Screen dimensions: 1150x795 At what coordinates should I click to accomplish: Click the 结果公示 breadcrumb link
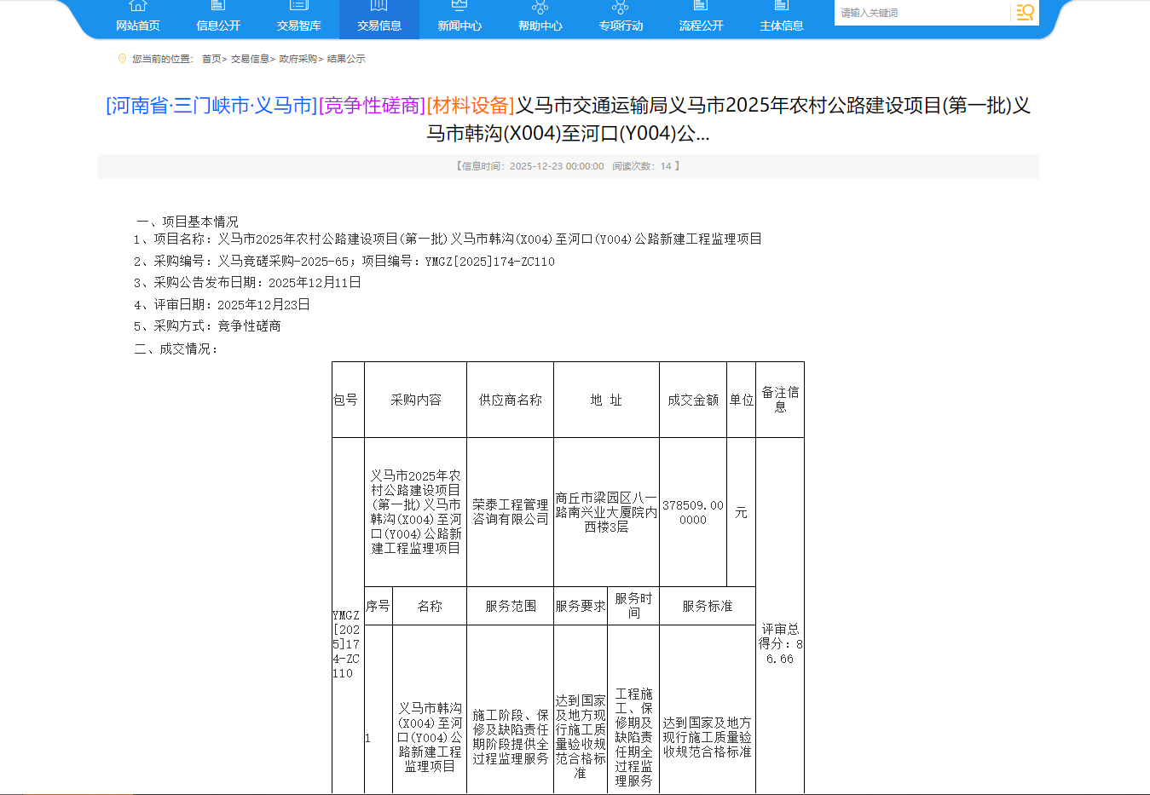[346, 59]
